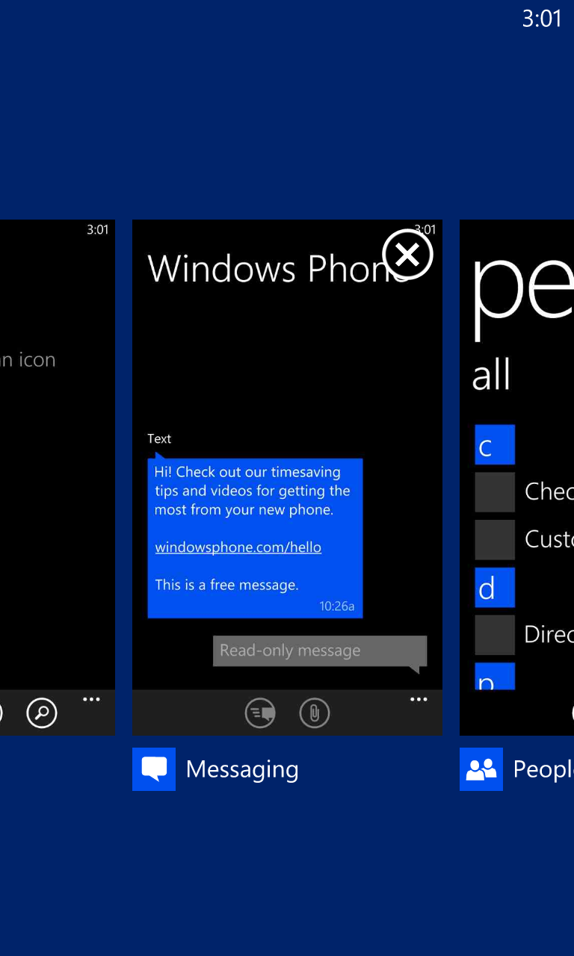This screenshot has height=956, width=574.
Task: Open more options beside the search icon
Action: 91,700
